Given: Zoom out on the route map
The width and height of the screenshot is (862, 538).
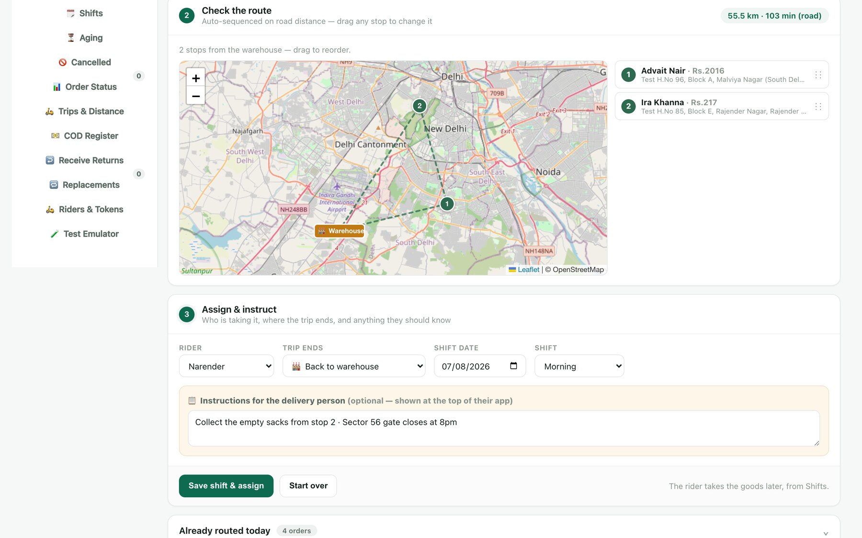Looking at the screenshot, I should 196,96.
